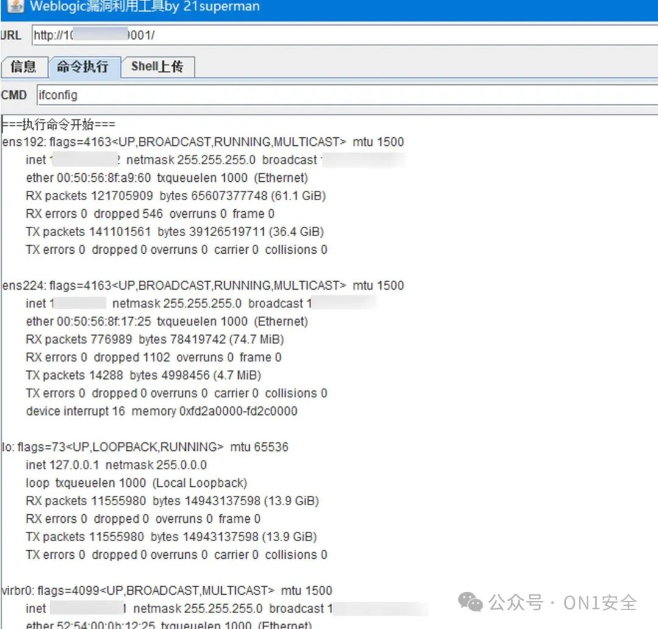Click RX packets 11555980 line
Screen dimensions: 658x629
pyautogui.click(x=172, y=501)
